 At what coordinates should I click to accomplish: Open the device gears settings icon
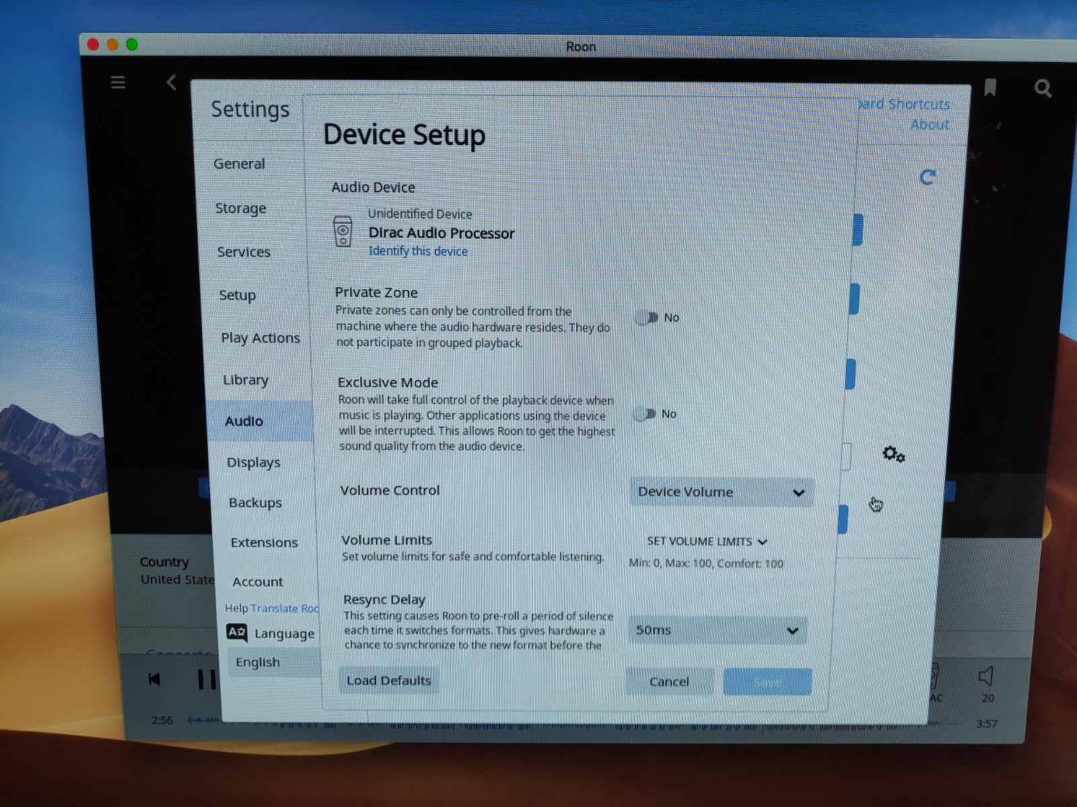893,455
